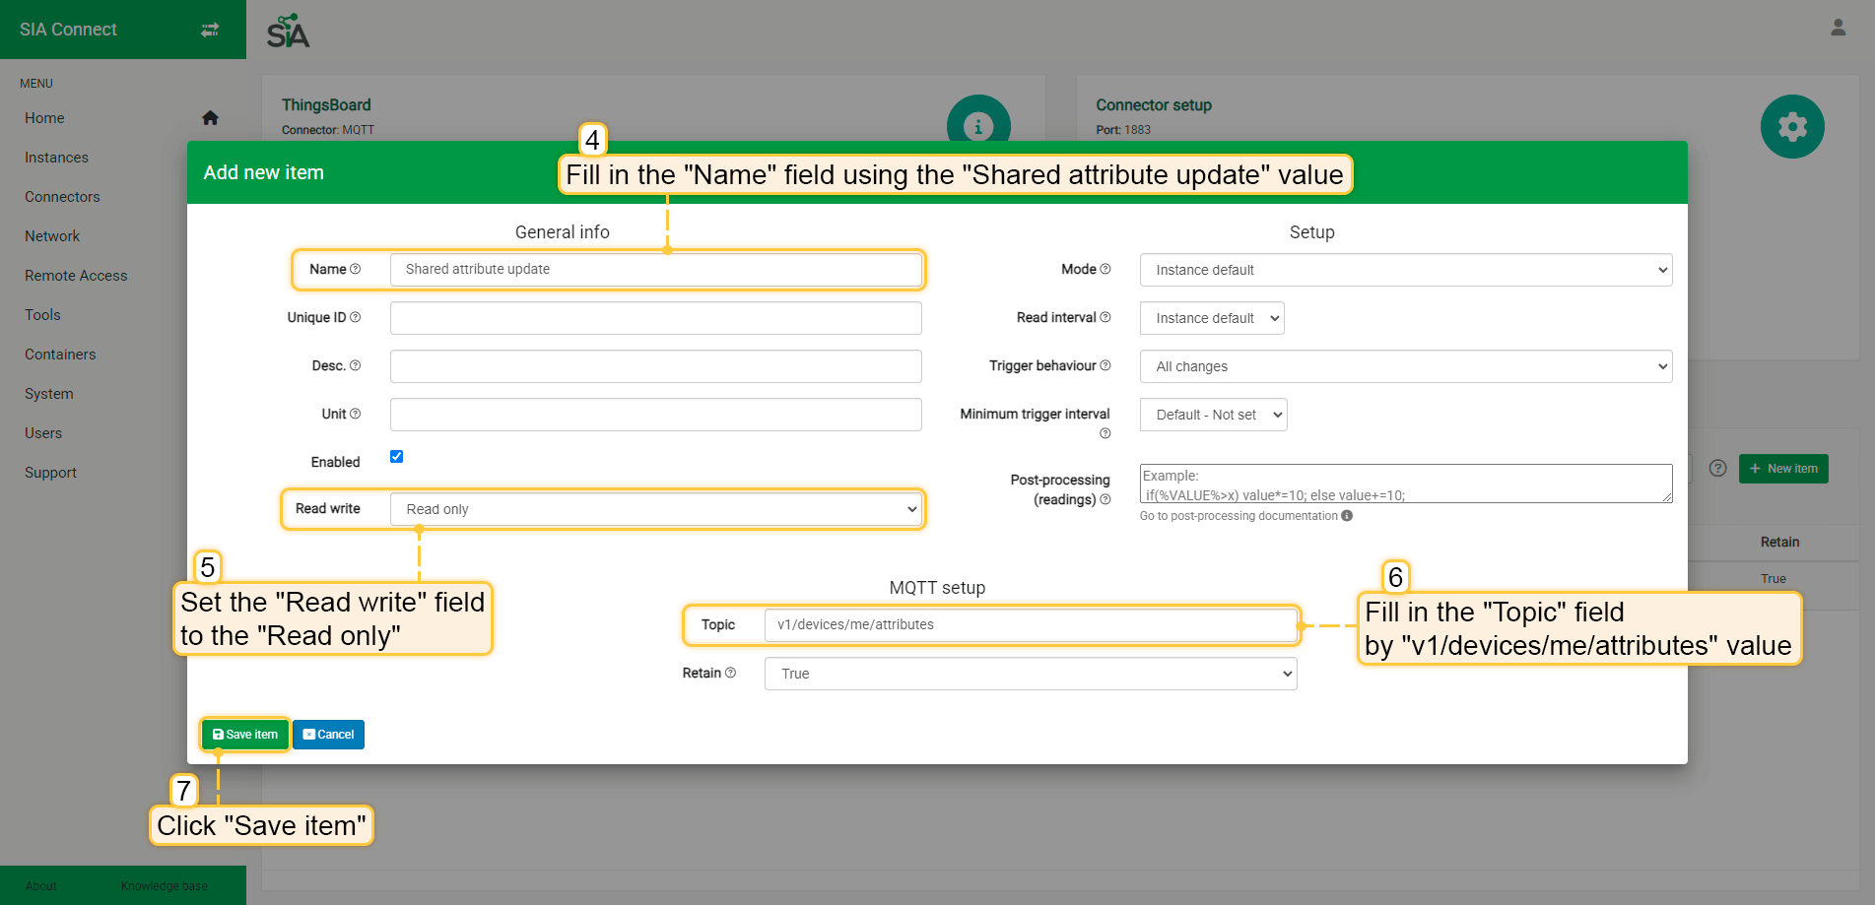
Task: Click the sidebar collapse arrows icon
Action: (x=210, y=30)
